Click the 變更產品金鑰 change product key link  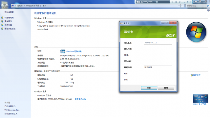click(x=80, y=99)
